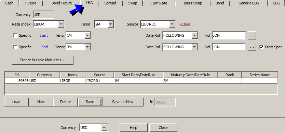Enable the Specific checkbox for End
285x133 pixels.
pos(15,47)
